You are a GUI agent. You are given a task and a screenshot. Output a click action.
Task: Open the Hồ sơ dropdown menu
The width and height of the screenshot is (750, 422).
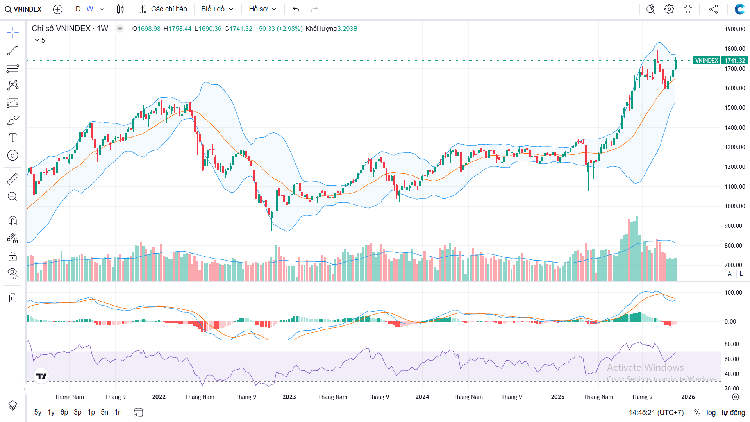point(262,9)
